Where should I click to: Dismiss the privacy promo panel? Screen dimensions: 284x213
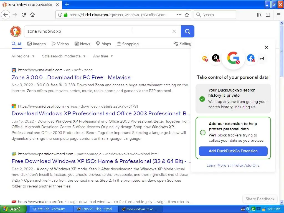click(x=267, y=47)
